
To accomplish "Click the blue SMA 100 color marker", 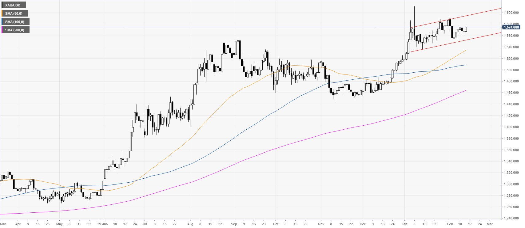I will point(2,22).
